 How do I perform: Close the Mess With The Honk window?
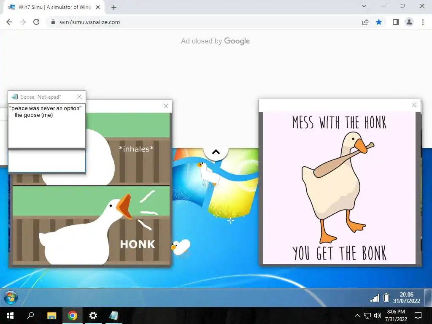click(x=414, y=105)
